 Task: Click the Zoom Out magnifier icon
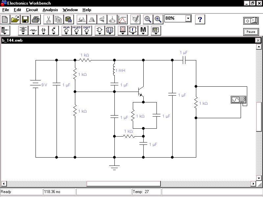(148, 19)
